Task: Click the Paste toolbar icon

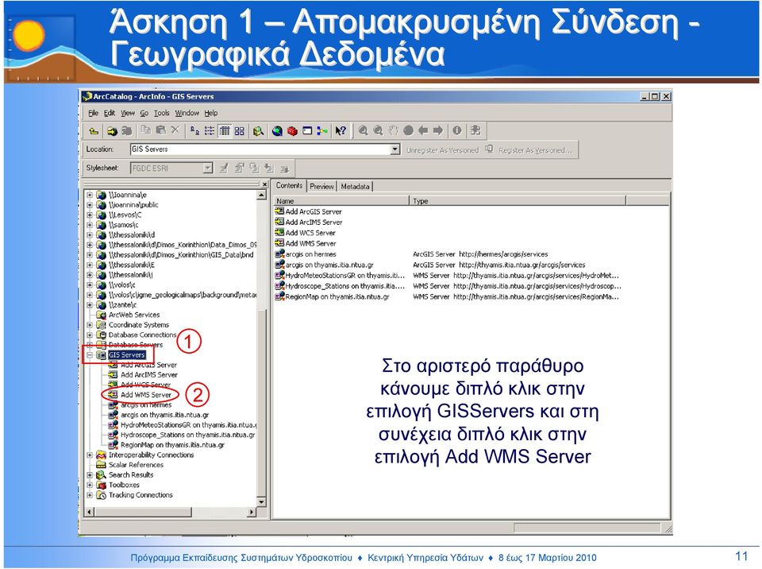Action: [x=160, y=130]
